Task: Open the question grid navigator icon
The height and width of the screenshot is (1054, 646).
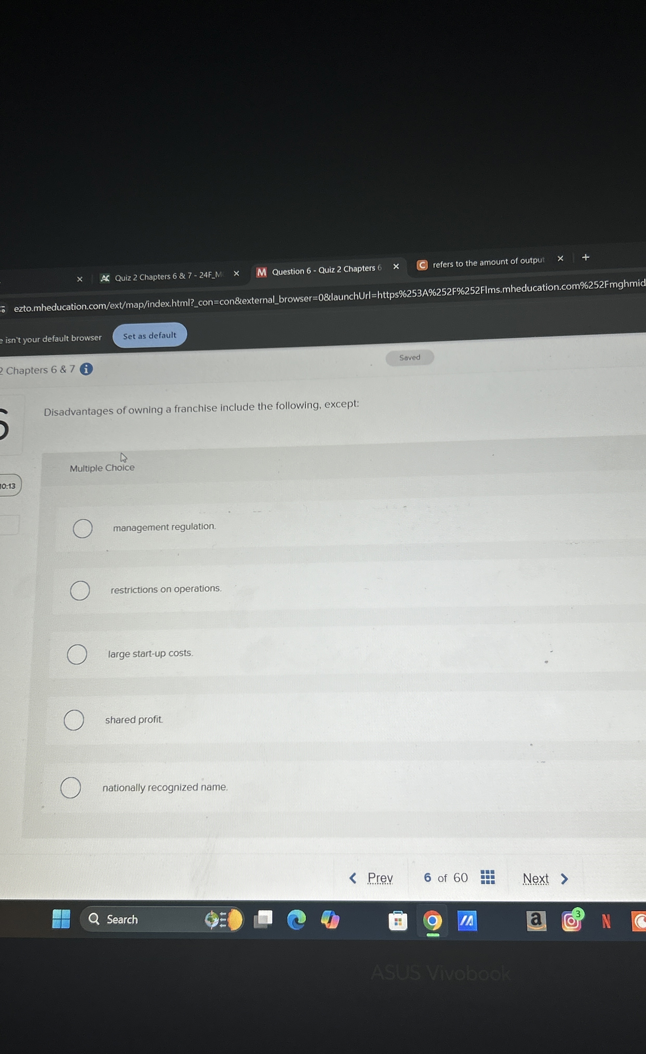Action: (x=488, y=877)
